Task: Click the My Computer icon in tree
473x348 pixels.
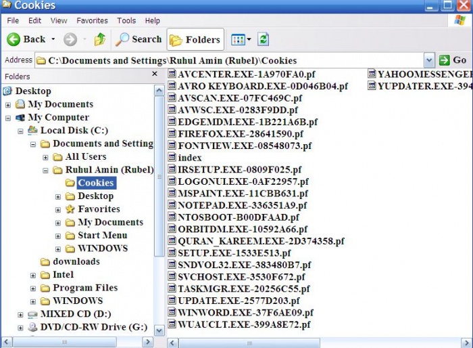Action: (20, 117)
